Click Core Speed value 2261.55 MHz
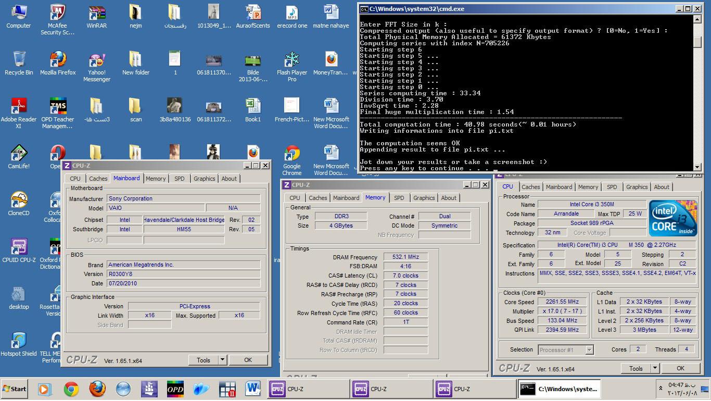 [x=562, y=302]
